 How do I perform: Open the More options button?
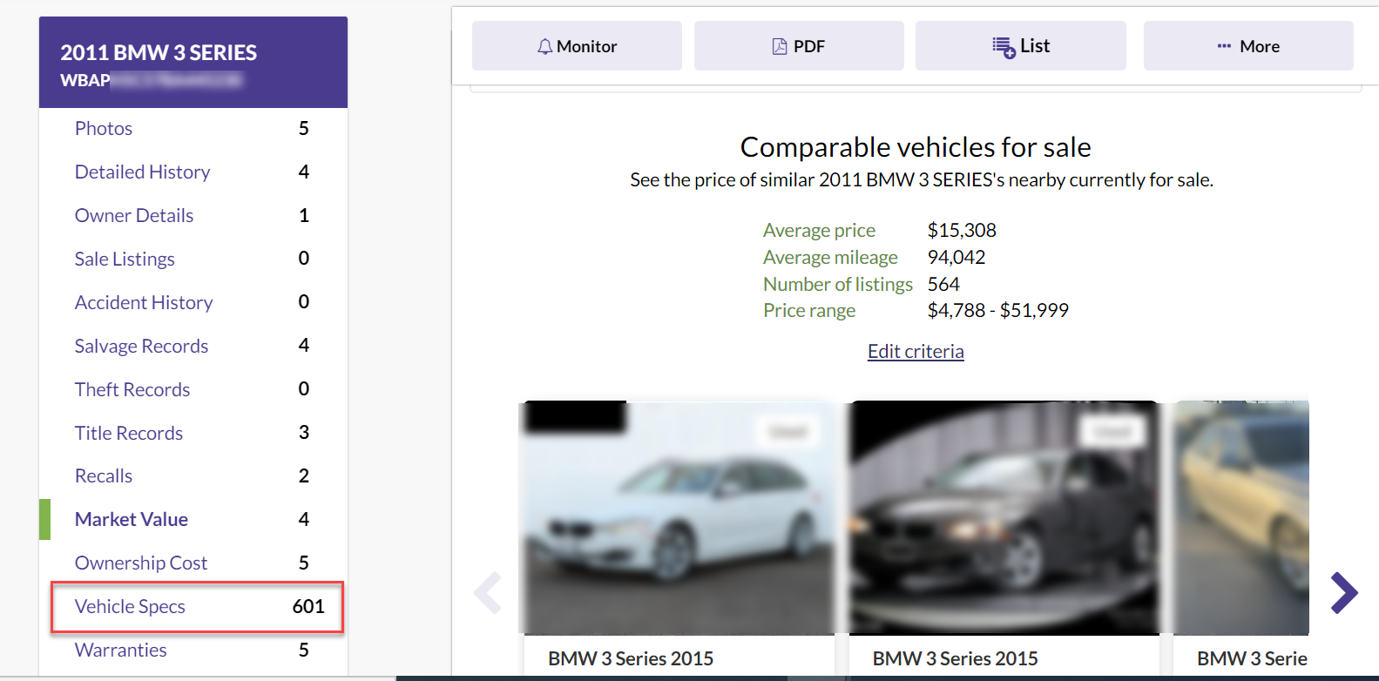(1248, 46)
